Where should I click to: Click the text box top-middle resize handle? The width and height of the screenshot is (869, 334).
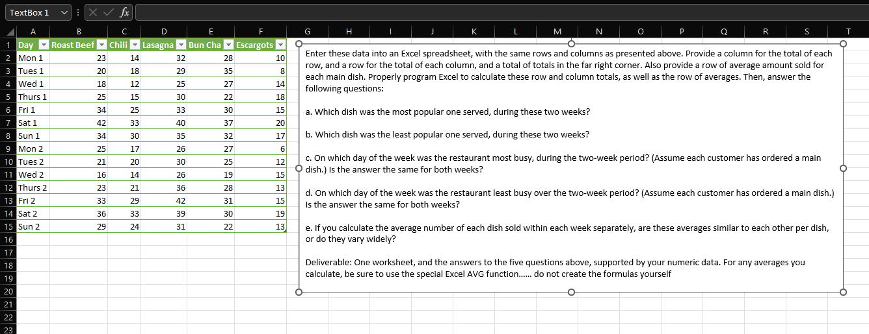point(571,43)
